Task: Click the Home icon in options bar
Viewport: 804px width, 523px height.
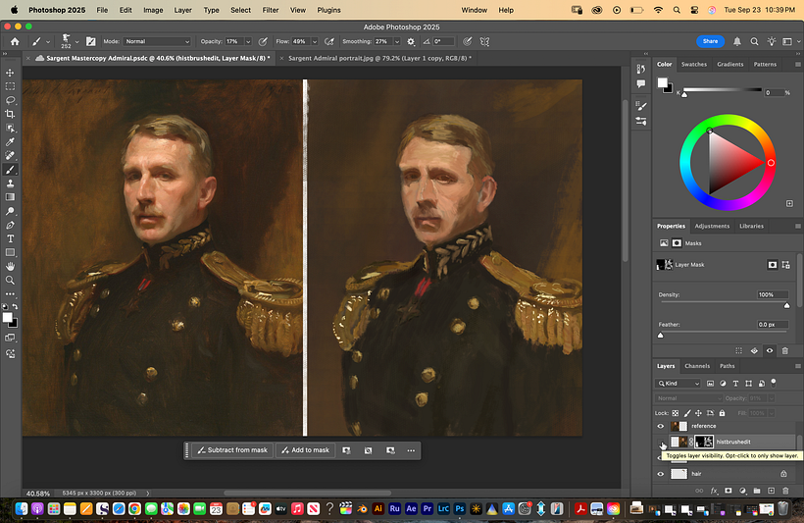Action: [x=15, y=41]
